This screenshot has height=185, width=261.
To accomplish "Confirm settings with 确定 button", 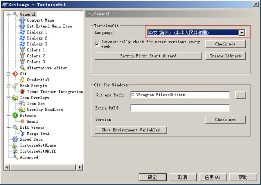I will point(152,177).
